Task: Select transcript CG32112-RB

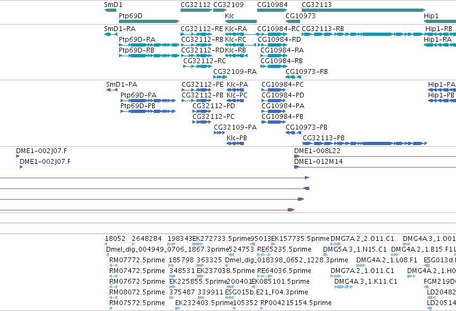Action: pos(202,40)
